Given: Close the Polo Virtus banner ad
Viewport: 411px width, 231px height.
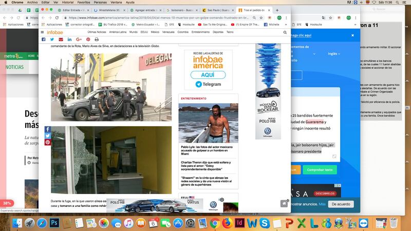Looking at the screenshot, I should pyautogui.click(x=222, y=200).
